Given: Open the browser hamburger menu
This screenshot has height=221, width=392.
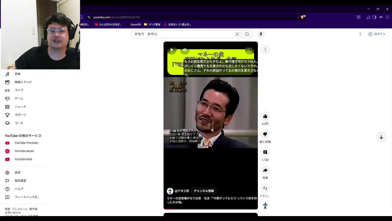Looking at the screenshot, I should [x=387, y=17].
